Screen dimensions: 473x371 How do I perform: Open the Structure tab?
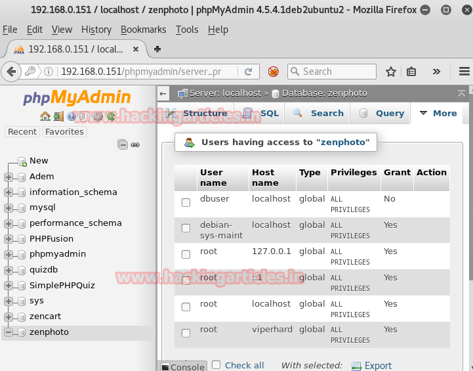click(x=196, y=113)
